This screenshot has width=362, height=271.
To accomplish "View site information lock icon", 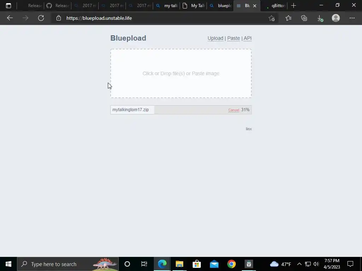I will pyautogui.click(x=59, y=18).
